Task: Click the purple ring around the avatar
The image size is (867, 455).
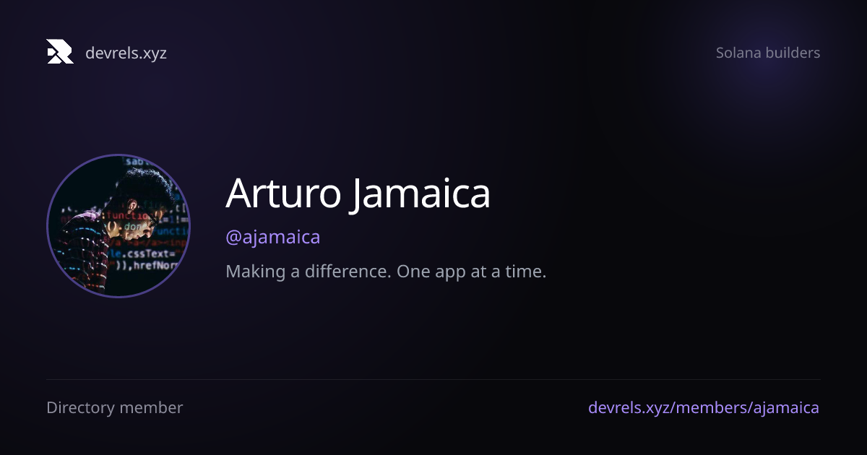Action: click(118, 155)
